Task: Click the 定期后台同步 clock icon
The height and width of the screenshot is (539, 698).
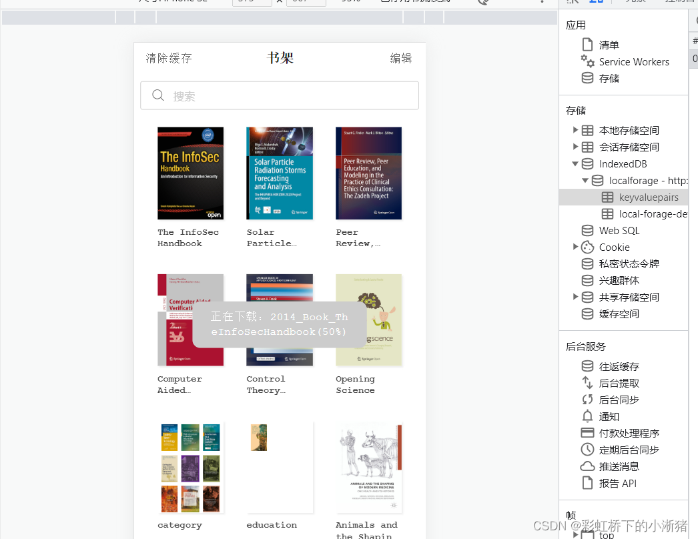Action: click(x=587, y=449)
